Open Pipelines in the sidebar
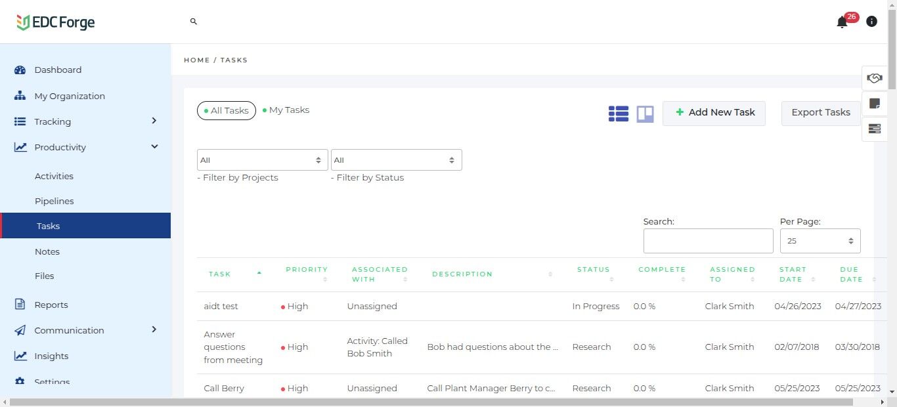The width and height of the screenshot is (897, 407). (x=54, y=201)
